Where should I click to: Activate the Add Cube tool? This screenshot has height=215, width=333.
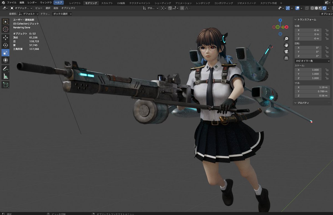pos(6,85)
